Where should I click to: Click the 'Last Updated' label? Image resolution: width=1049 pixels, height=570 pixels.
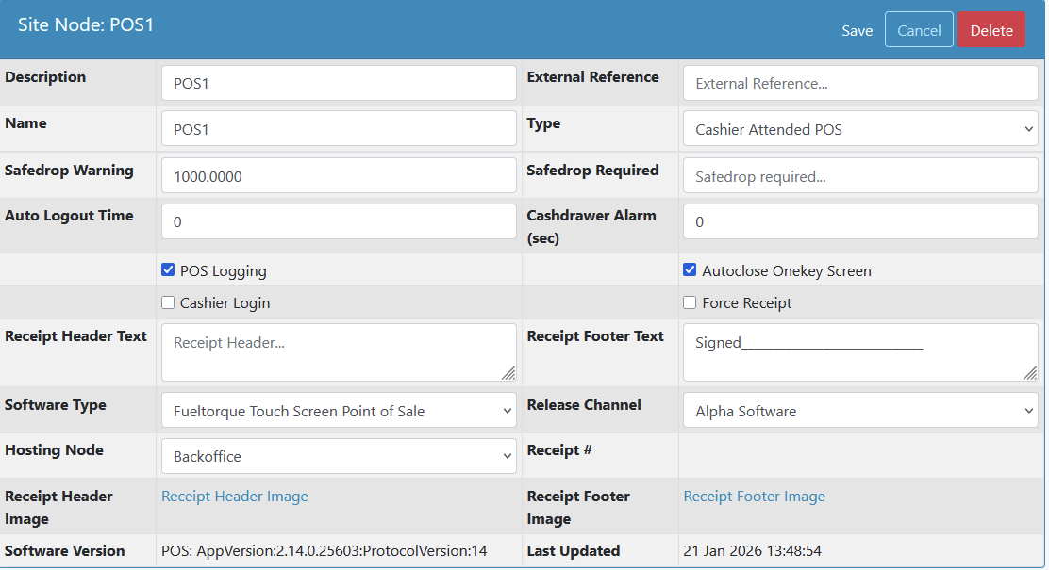(x=574, y=550)
